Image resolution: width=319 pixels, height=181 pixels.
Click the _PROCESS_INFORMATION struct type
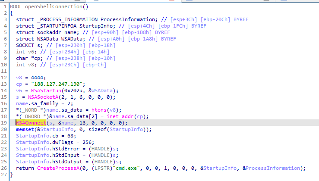[67, 19]
